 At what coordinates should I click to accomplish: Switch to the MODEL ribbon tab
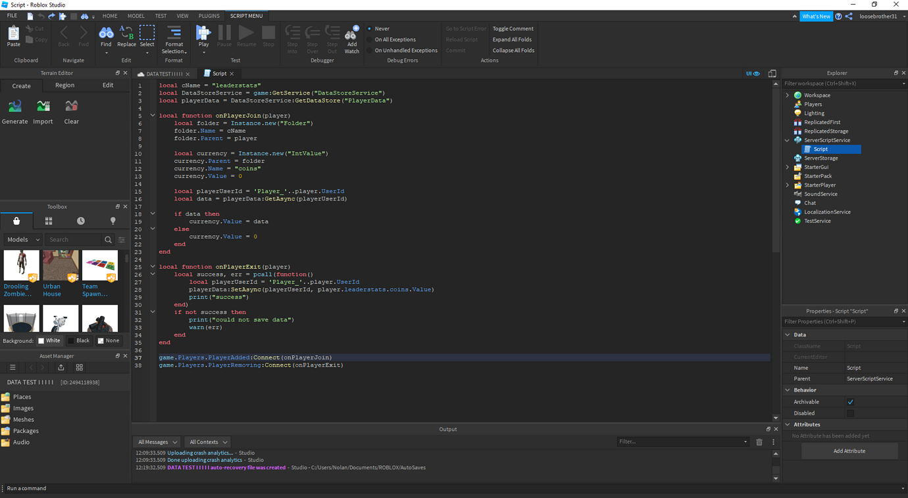(x=136, y=15)
